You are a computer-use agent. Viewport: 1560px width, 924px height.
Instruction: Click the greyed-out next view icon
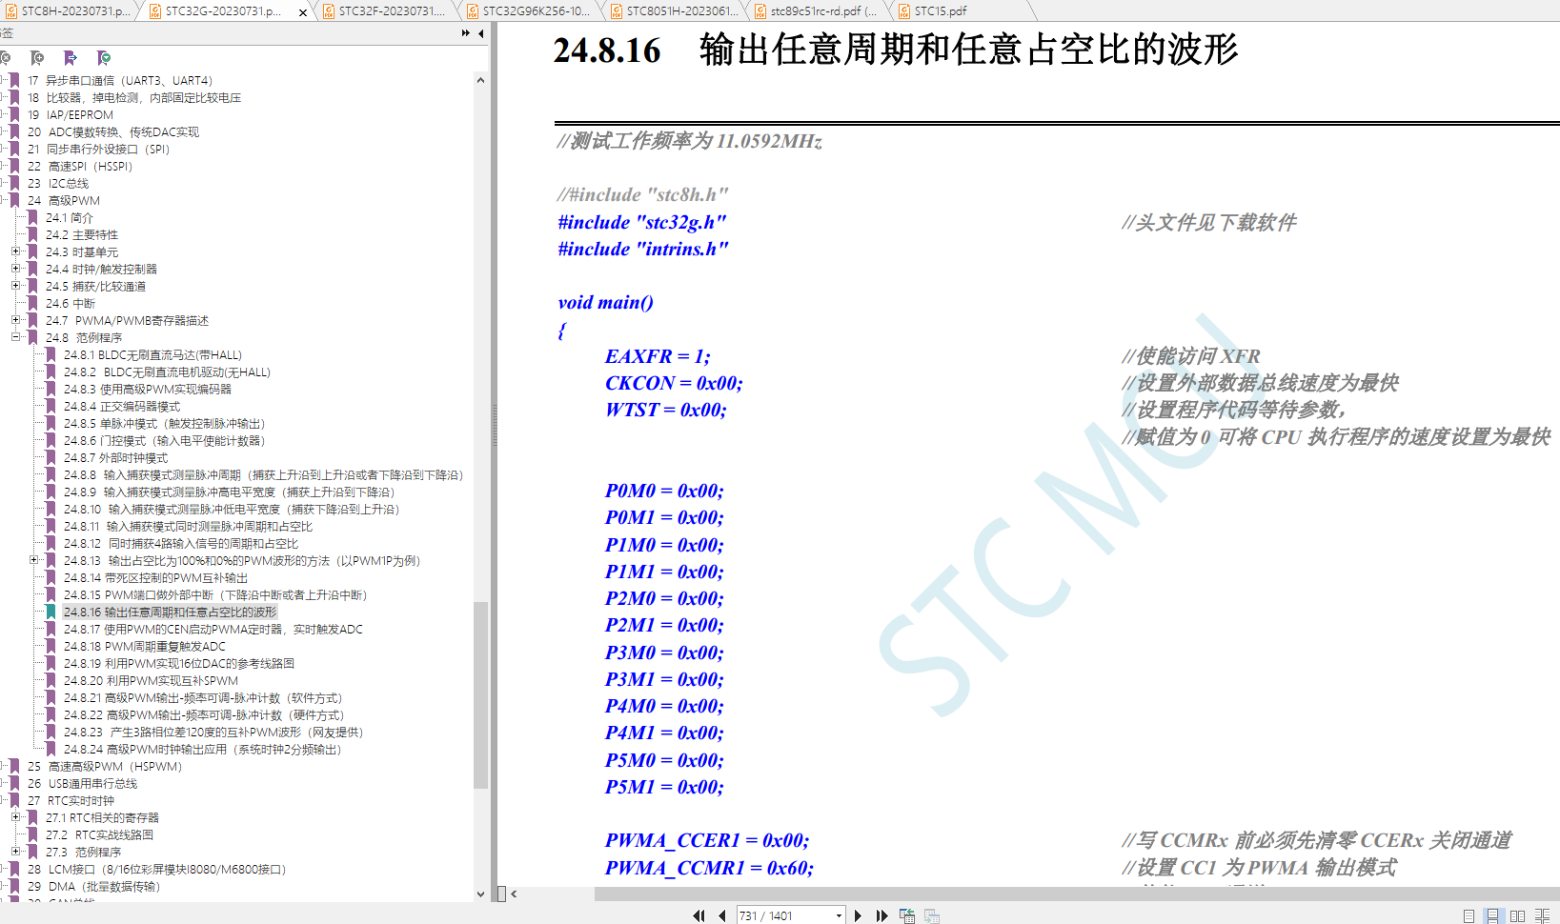coord(932,915)
